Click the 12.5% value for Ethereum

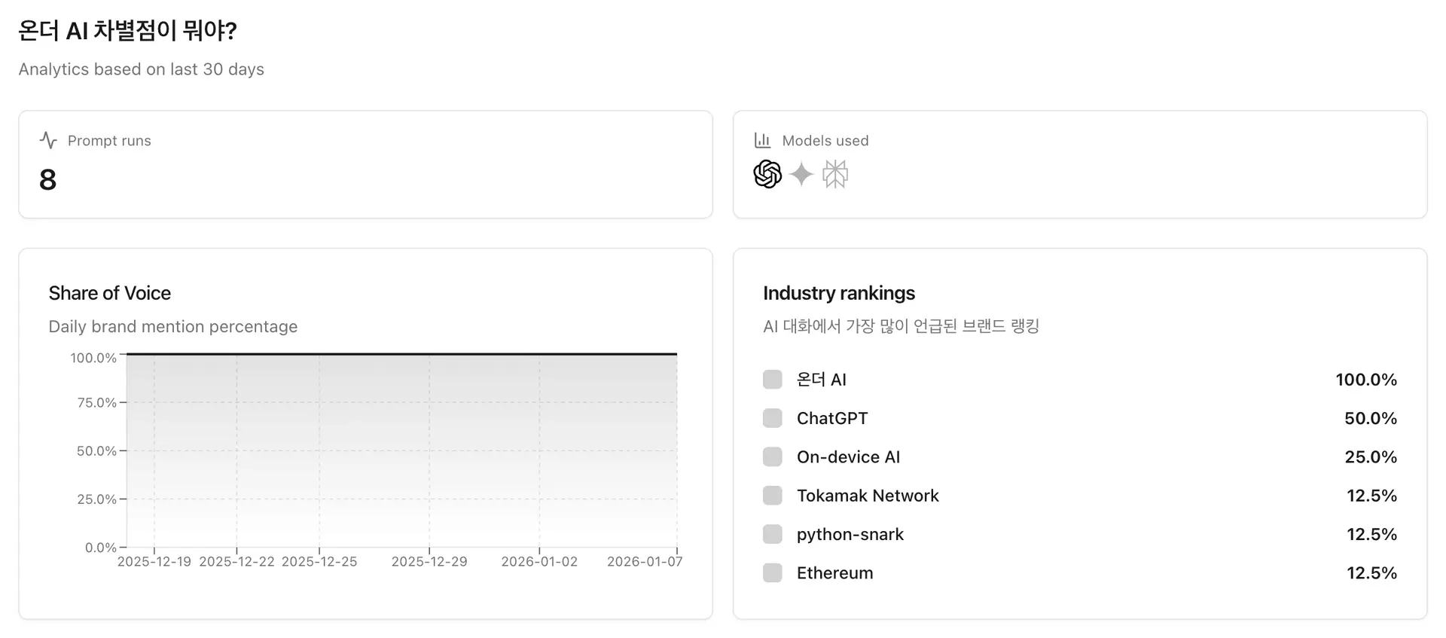click(x=1372, y=573)
